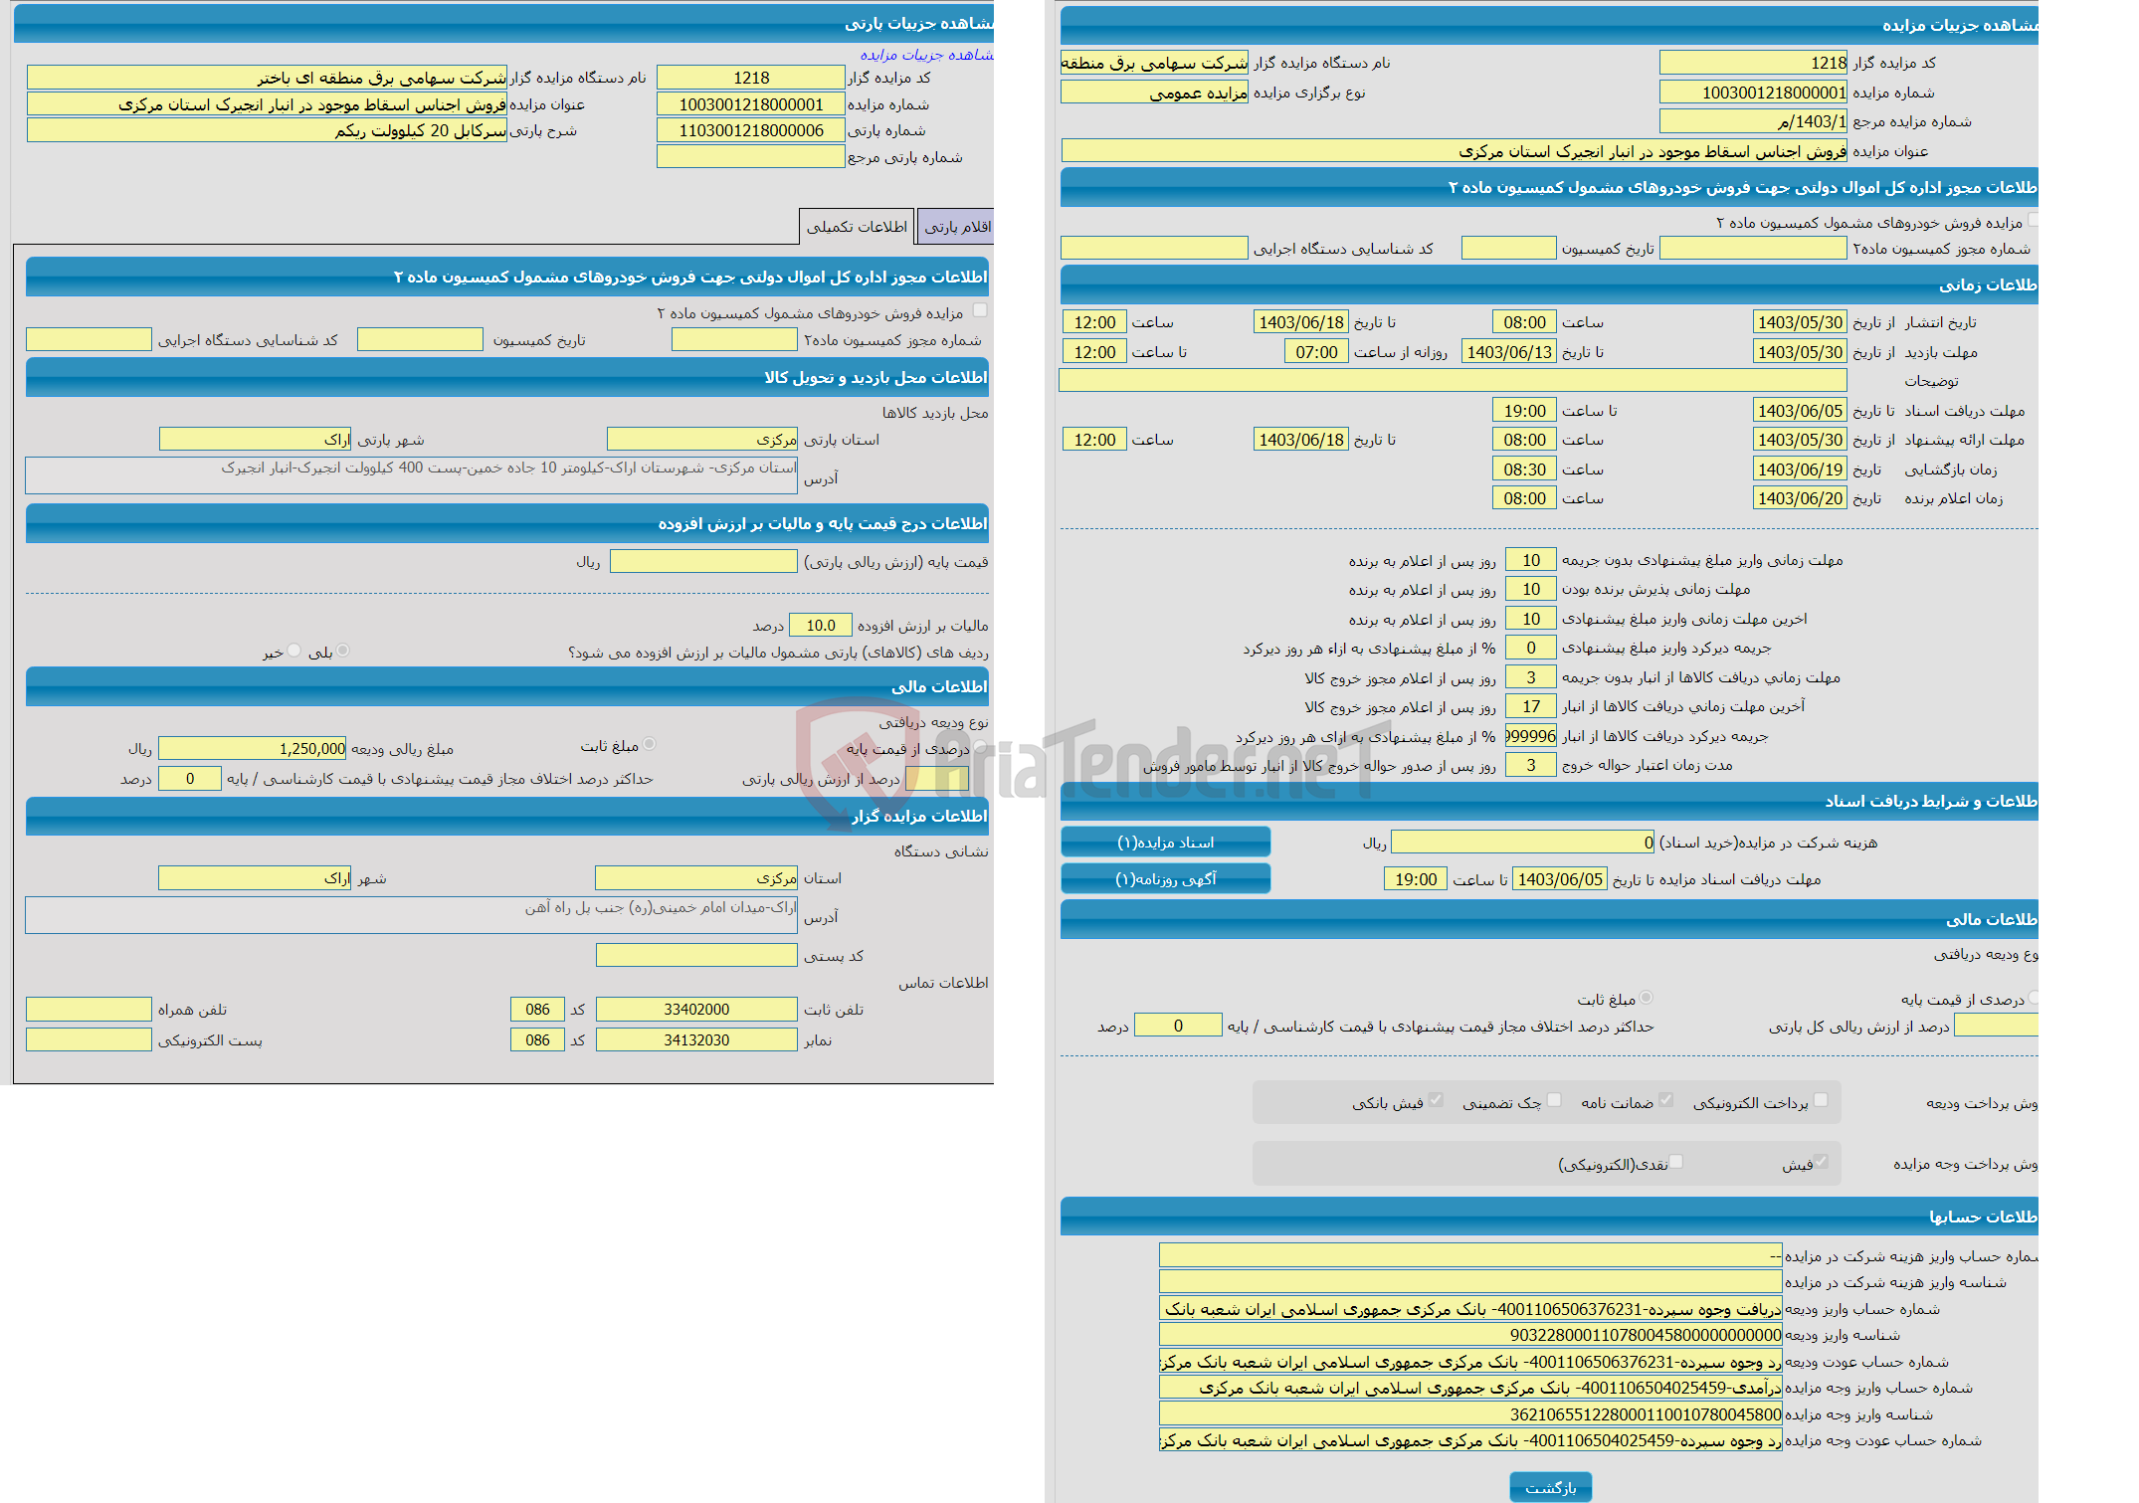Select آگهی روزنامه(1) icon button

tap(1170, 886)
